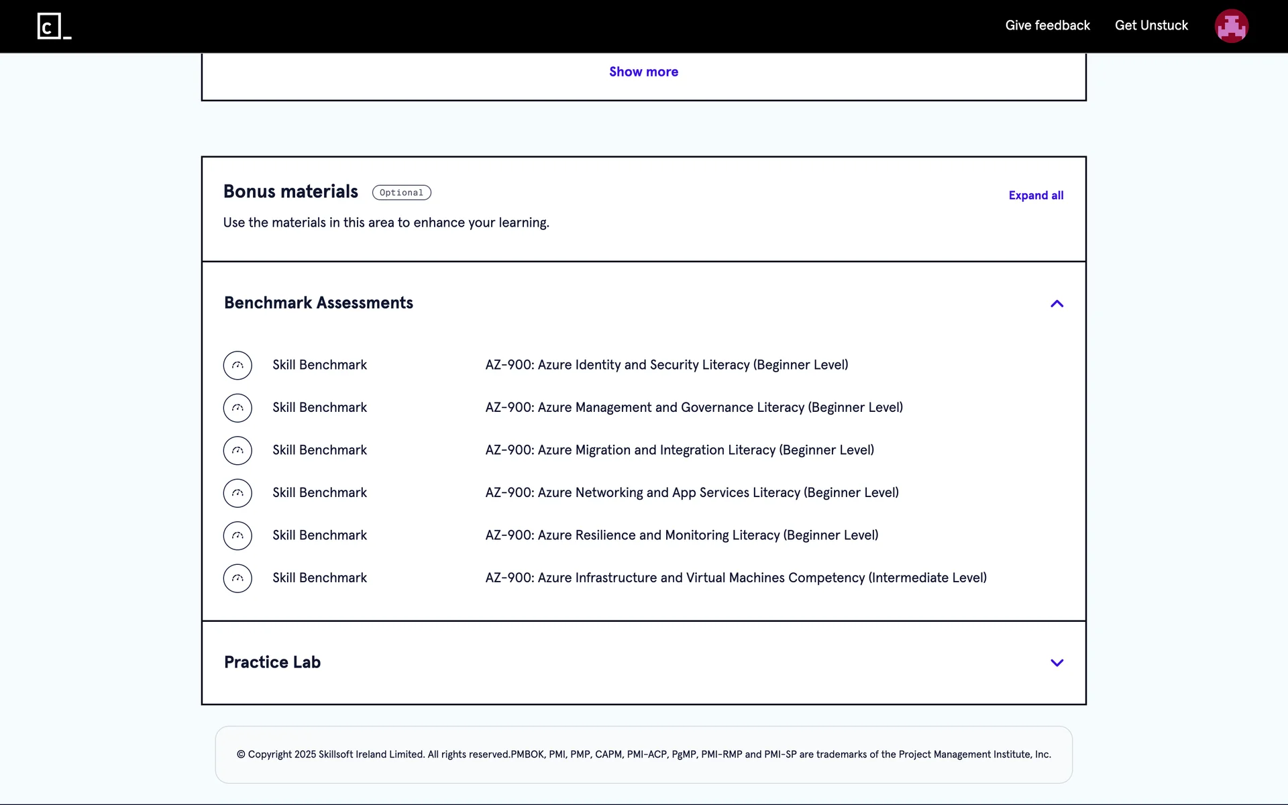Click the Show more link
This screenshot has width=1288, height=805.
pyautogui.click(x=643, y=72)
